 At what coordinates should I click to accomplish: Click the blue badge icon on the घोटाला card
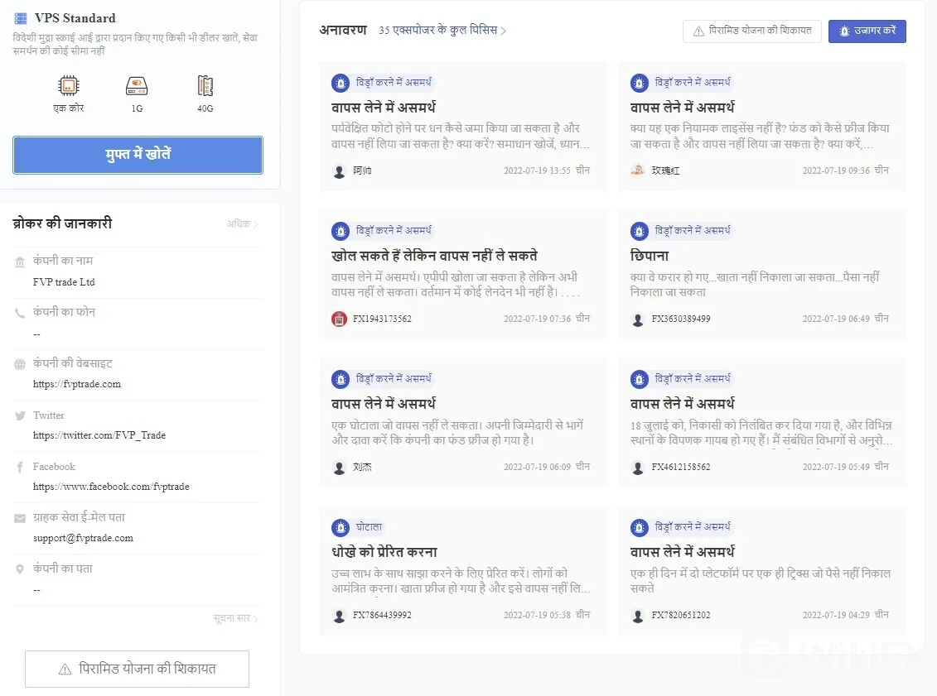341,528
